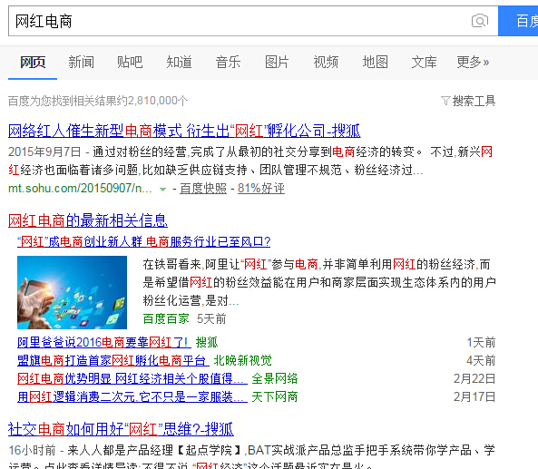This screenshot has height=469, width=538.
Task: Open link 阿里爸爸说2016电商要靠网红了
Action: [104, 342]
